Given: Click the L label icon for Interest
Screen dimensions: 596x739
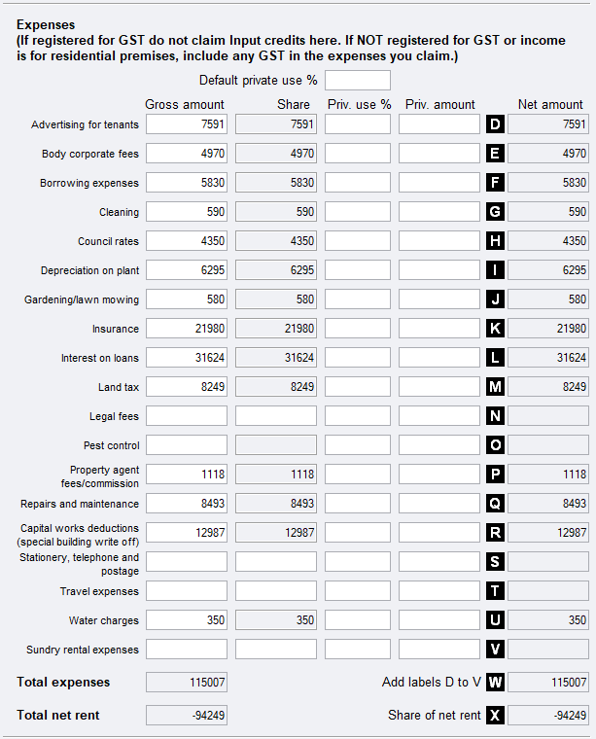Looking at the screenshot, I should 495,358.
